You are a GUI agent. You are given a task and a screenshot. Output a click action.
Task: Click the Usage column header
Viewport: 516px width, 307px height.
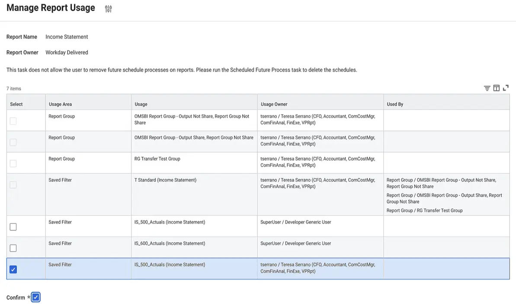(x=141, y=104)
